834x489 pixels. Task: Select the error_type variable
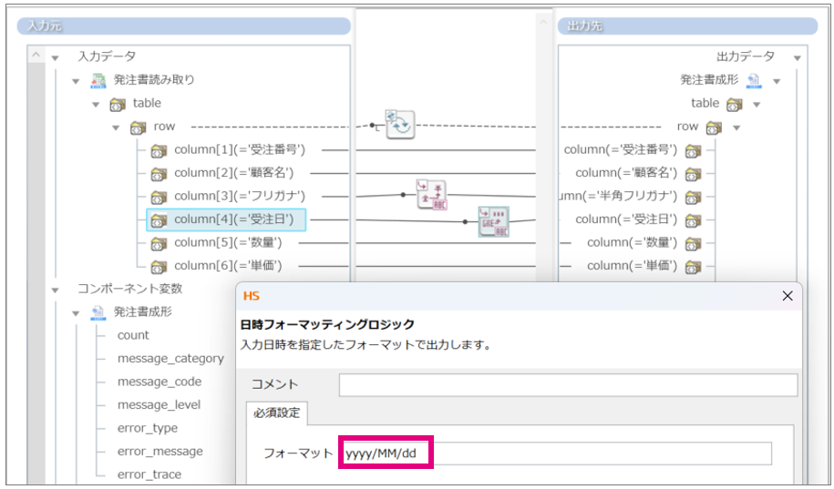tap(148, 428)
